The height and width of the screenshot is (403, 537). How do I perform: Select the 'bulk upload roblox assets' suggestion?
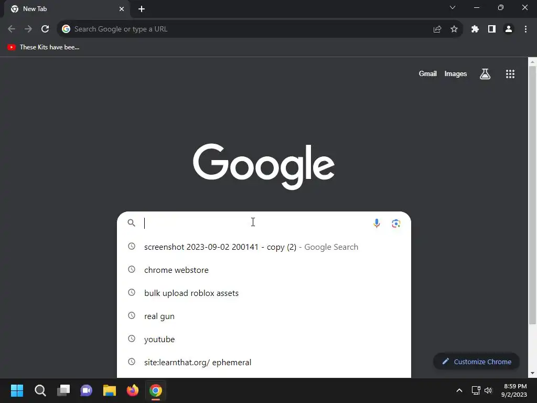click(264, 293)
